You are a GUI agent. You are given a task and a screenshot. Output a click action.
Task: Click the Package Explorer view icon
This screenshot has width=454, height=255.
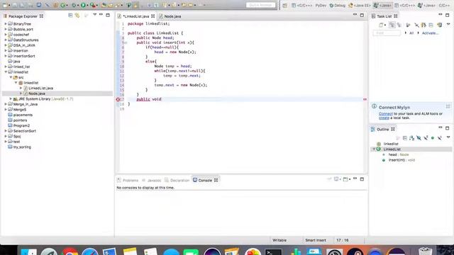[5, 16]
